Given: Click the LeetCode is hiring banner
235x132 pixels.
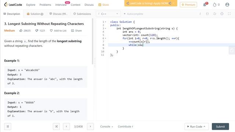Looking at the screenshot, I should point(151,3).
